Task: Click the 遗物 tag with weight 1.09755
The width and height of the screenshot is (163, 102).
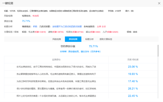Action: (x=56, y=32)
